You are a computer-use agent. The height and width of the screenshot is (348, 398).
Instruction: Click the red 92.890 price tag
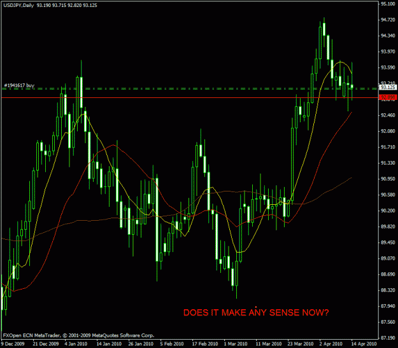pos(388,97)
